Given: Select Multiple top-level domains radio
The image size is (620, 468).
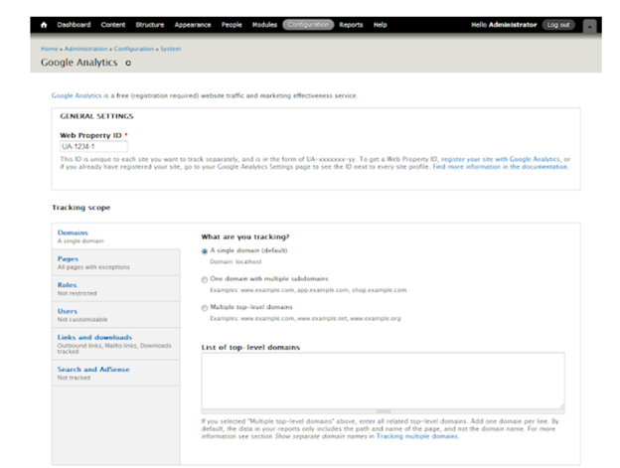Looking at the screenshot, I should pos(205,308).
